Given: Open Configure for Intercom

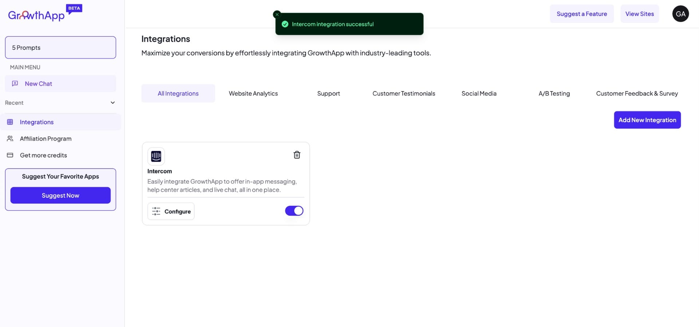Looking at the screenshot, I should click(x=171, y=211).
